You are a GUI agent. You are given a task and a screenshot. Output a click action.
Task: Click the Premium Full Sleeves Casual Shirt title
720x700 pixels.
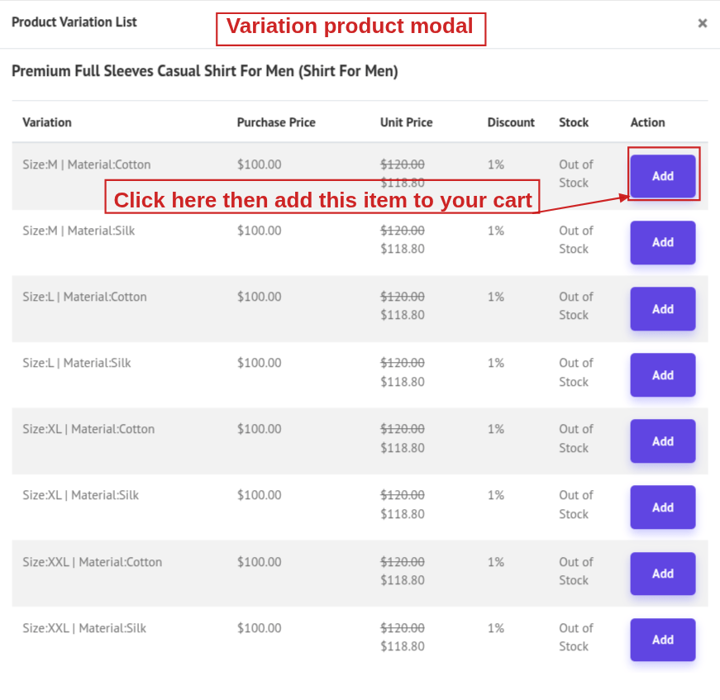pyautogui.click(x=205, y=71)
